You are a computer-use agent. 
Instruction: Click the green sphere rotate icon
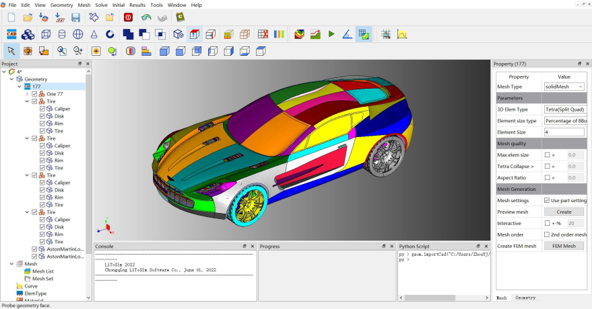click(112, 51)
